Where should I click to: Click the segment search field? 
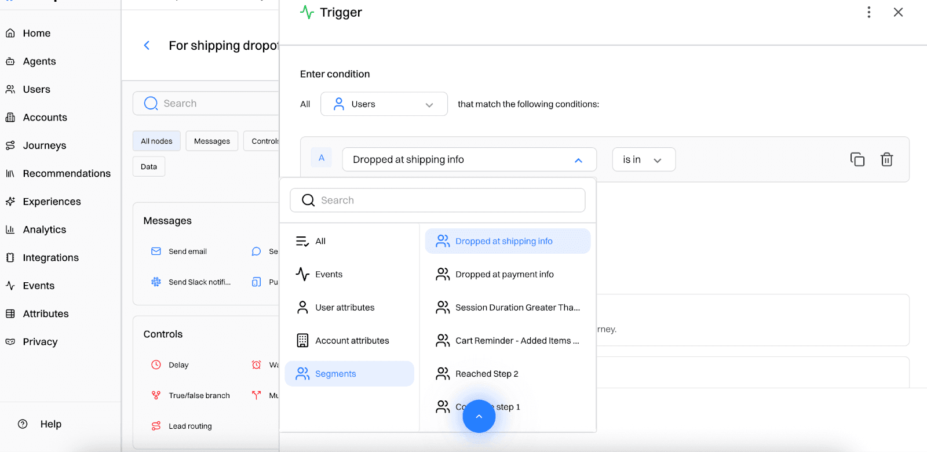[437, 201]
